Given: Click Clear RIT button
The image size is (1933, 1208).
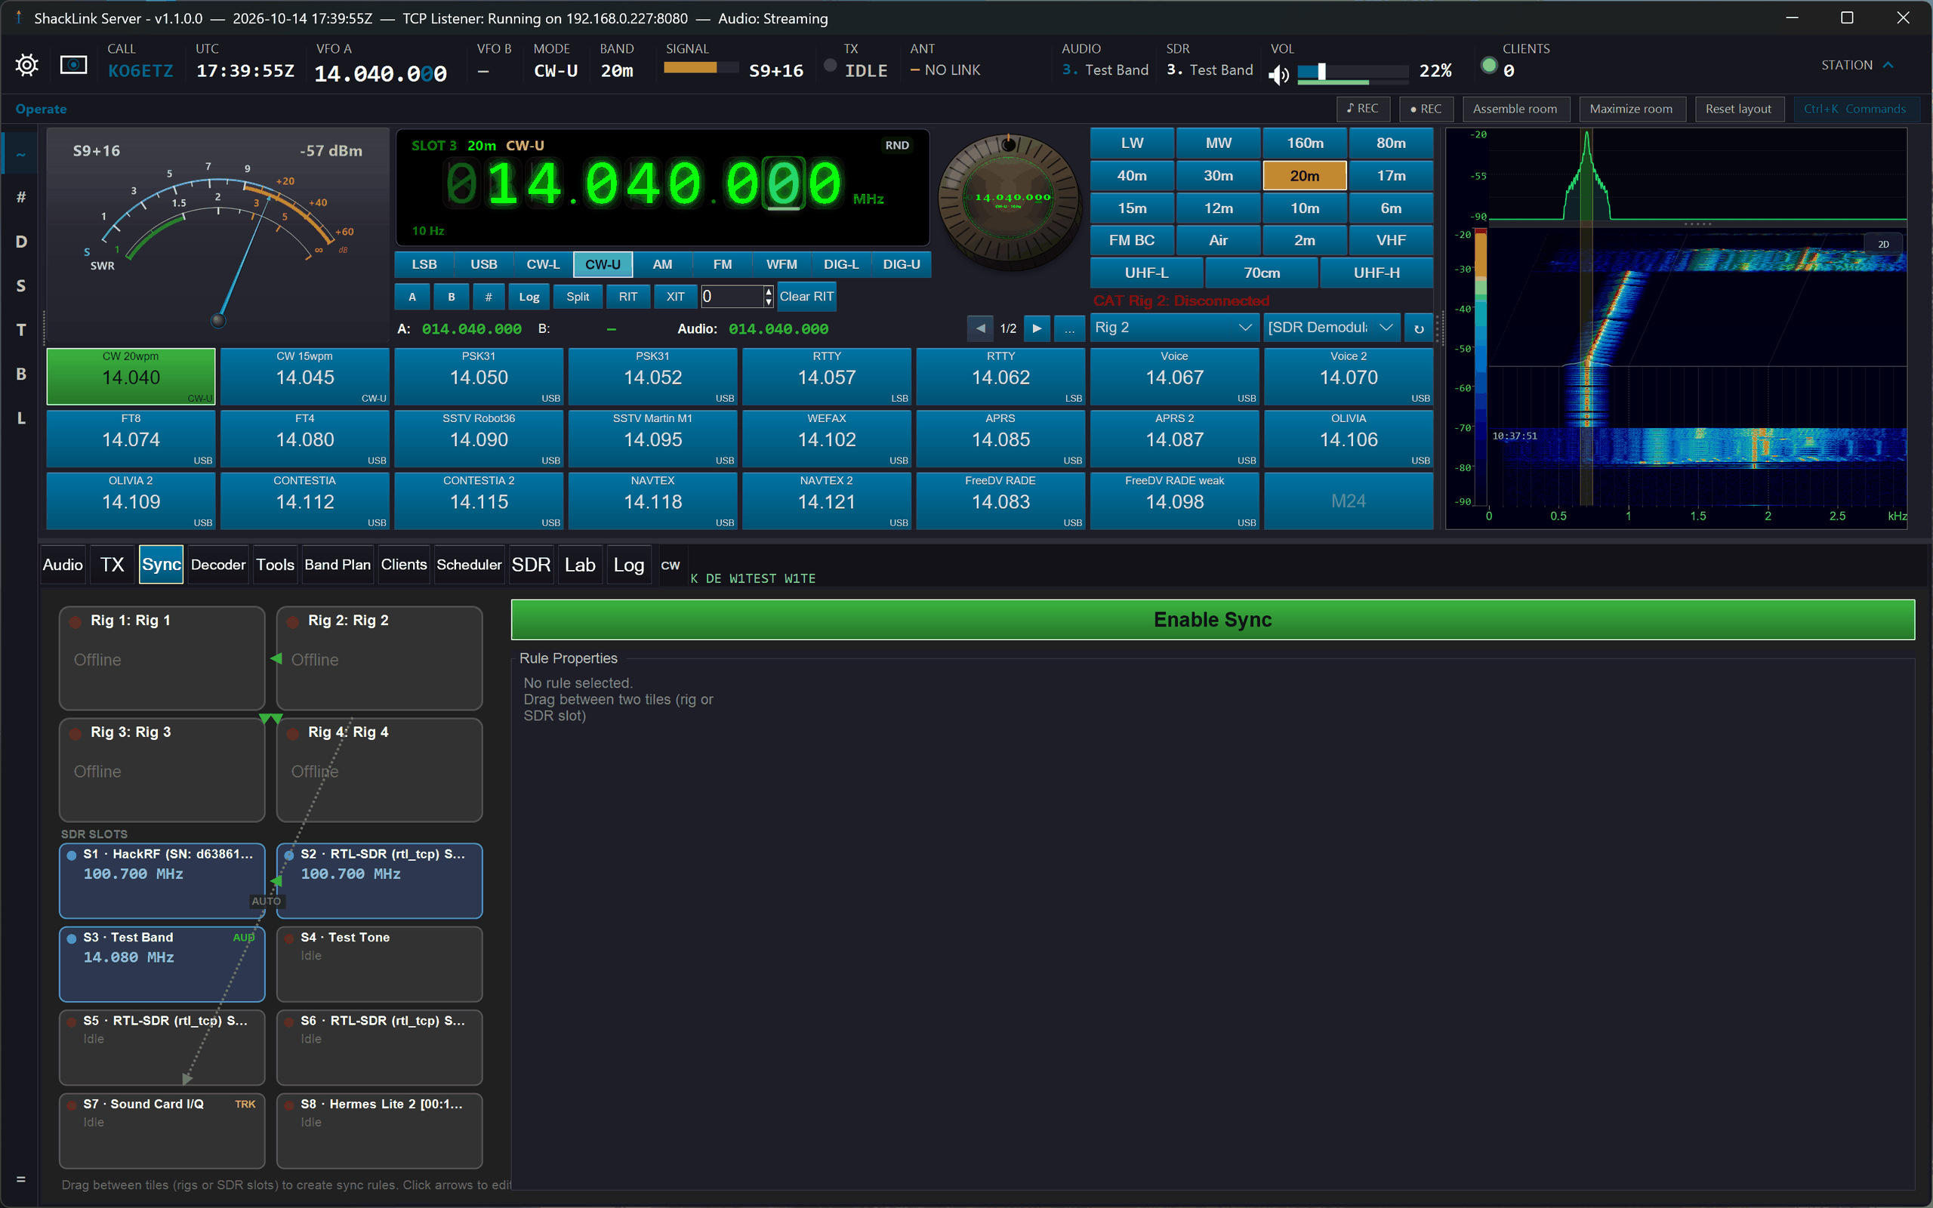Looking at the screenshot, I should coord(806,297).
